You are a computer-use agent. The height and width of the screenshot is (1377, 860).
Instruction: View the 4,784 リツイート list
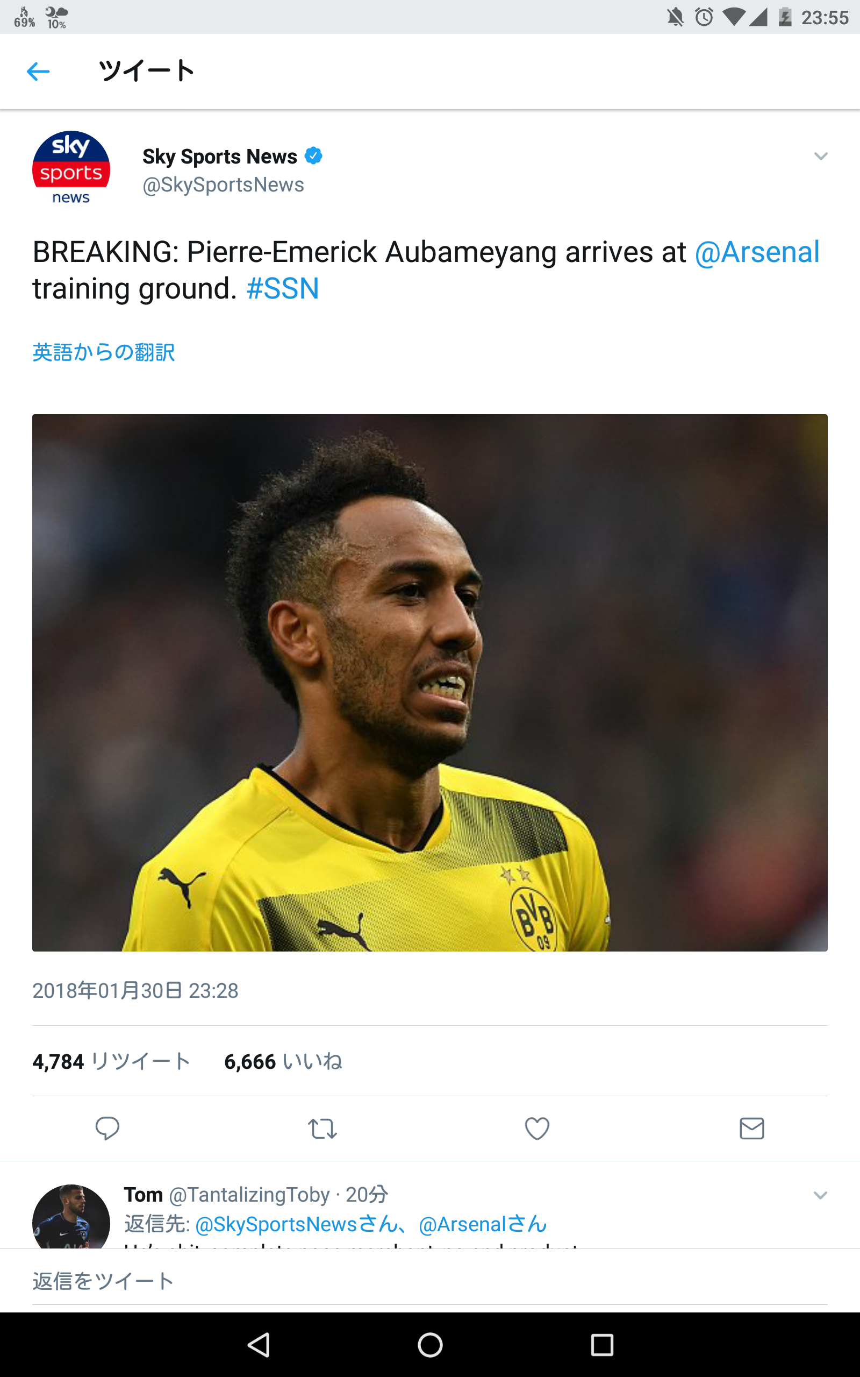coord(111,1061)
